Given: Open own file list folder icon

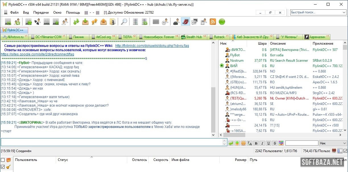Looking at the screenshot, I should [x=113, y=22].
